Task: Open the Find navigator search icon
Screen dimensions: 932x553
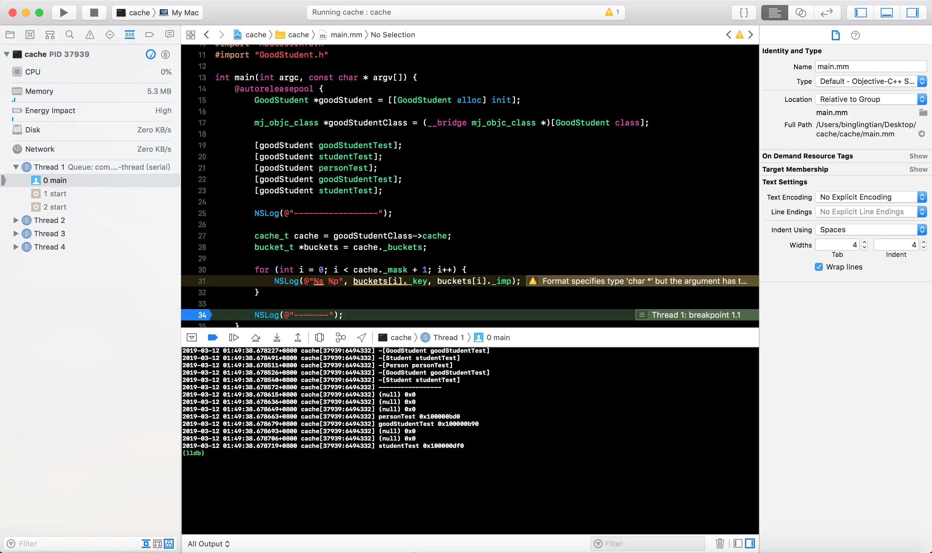Action: click(x=70, y=35)
